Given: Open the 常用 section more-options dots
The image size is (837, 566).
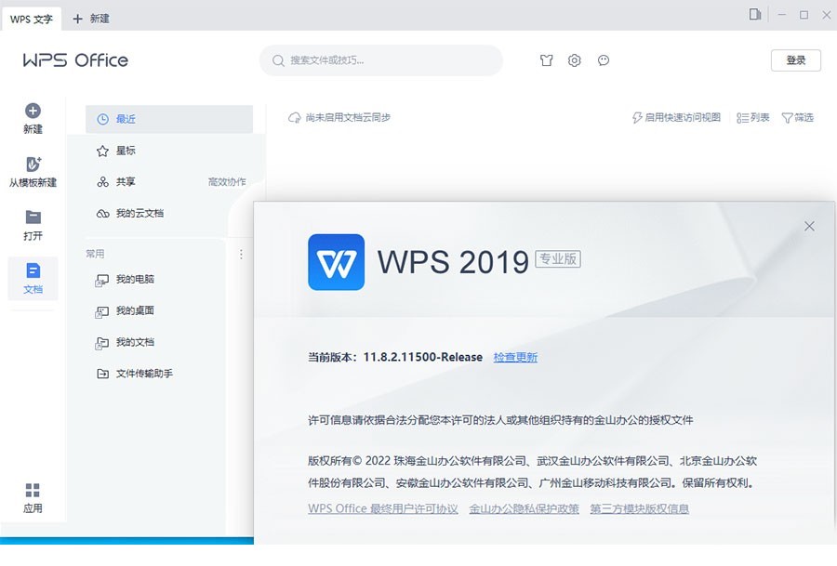Looking at the screenshot, I should click(241, 254).
